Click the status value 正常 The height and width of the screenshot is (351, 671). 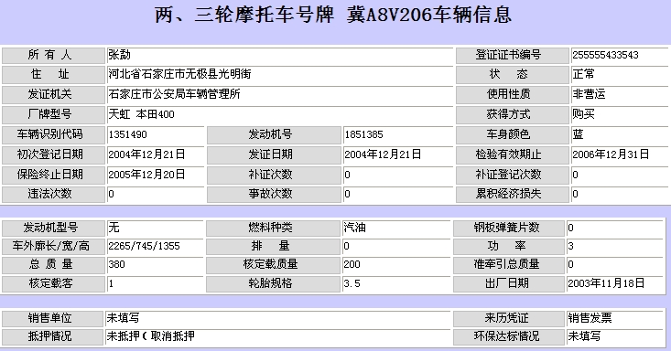[583, 74]
